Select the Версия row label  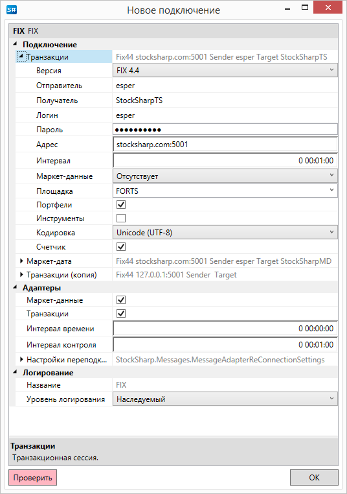point(49,70)
